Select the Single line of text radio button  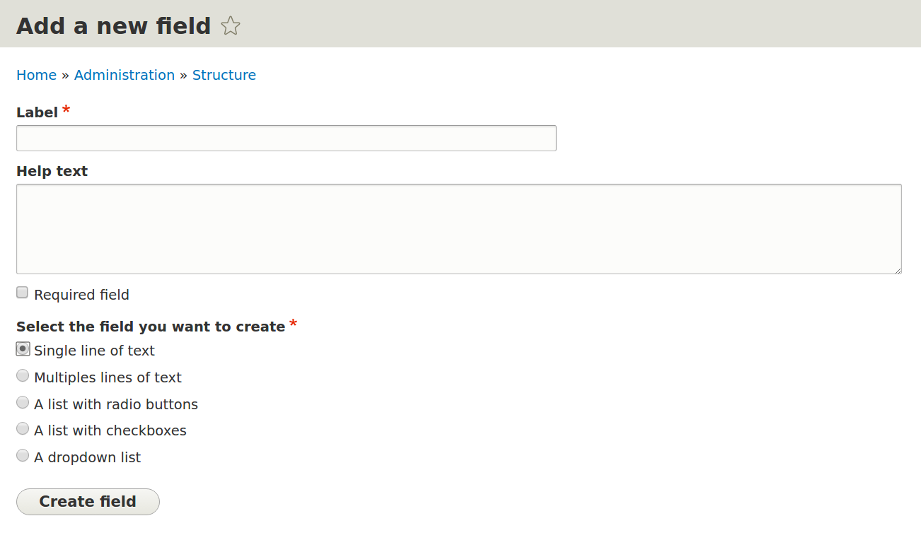(x=23, y=348)
